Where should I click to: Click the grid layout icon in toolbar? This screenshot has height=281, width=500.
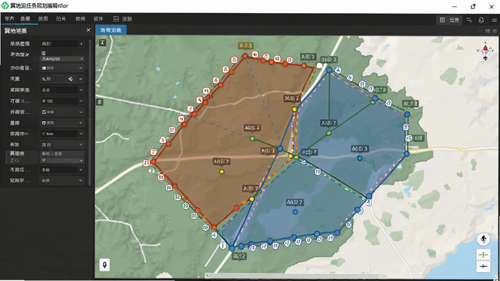[x=442, y=20]
